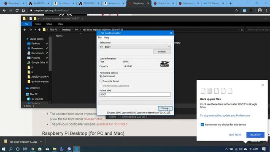Open the View ribbon tab in File Explorer
The image size is (270, 152).
tap(60, 24)
